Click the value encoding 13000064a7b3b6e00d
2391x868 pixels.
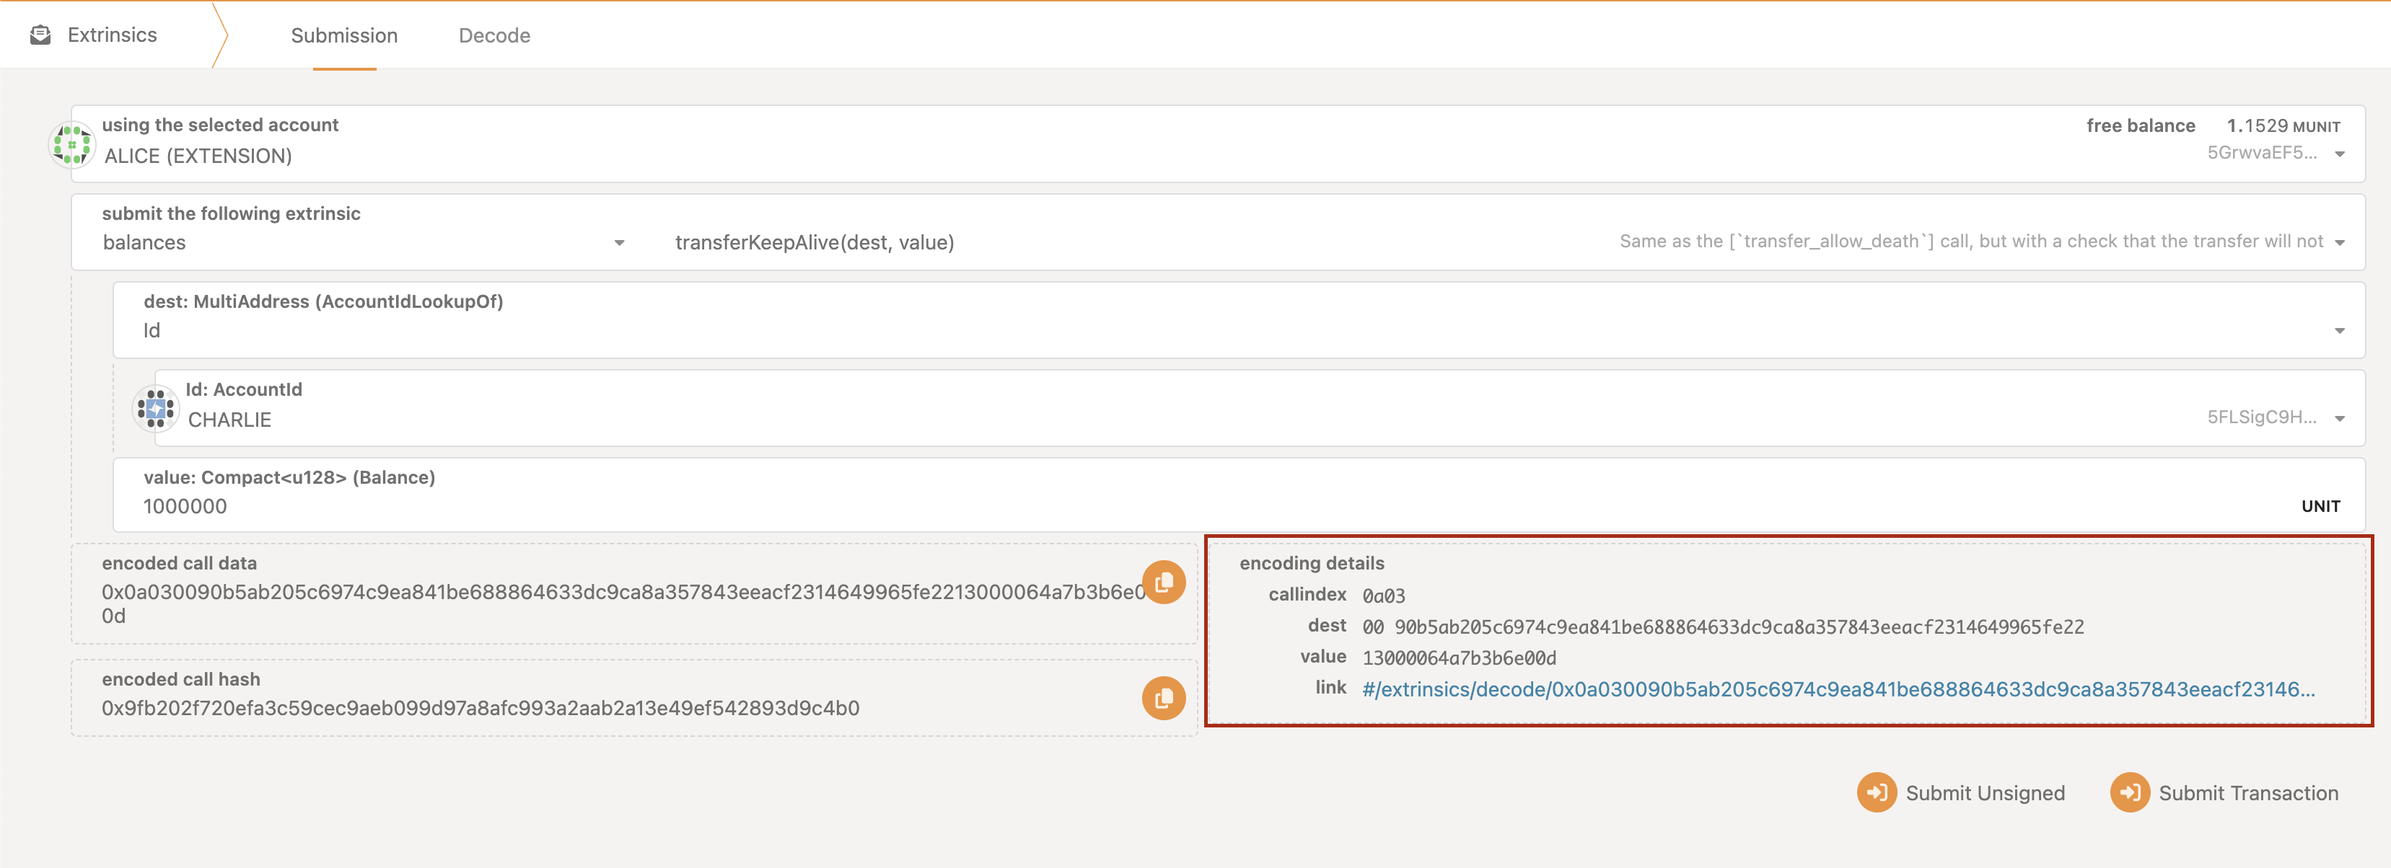click(1459, 658)
